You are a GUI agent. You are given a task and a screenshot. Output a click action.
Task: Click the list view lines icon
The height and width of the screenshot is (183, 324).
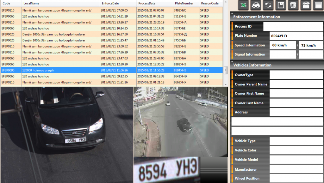point(318,5)
